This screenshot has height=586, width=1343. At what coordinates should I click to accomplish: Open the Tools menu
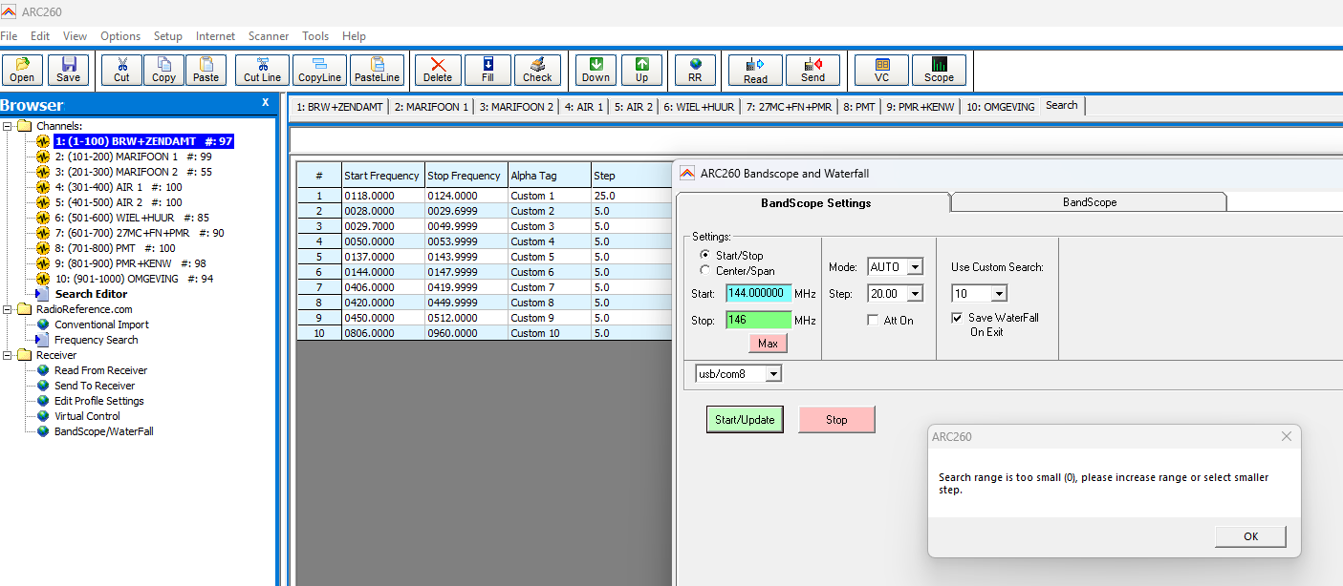pyautogui.click(x=315, y=36)
